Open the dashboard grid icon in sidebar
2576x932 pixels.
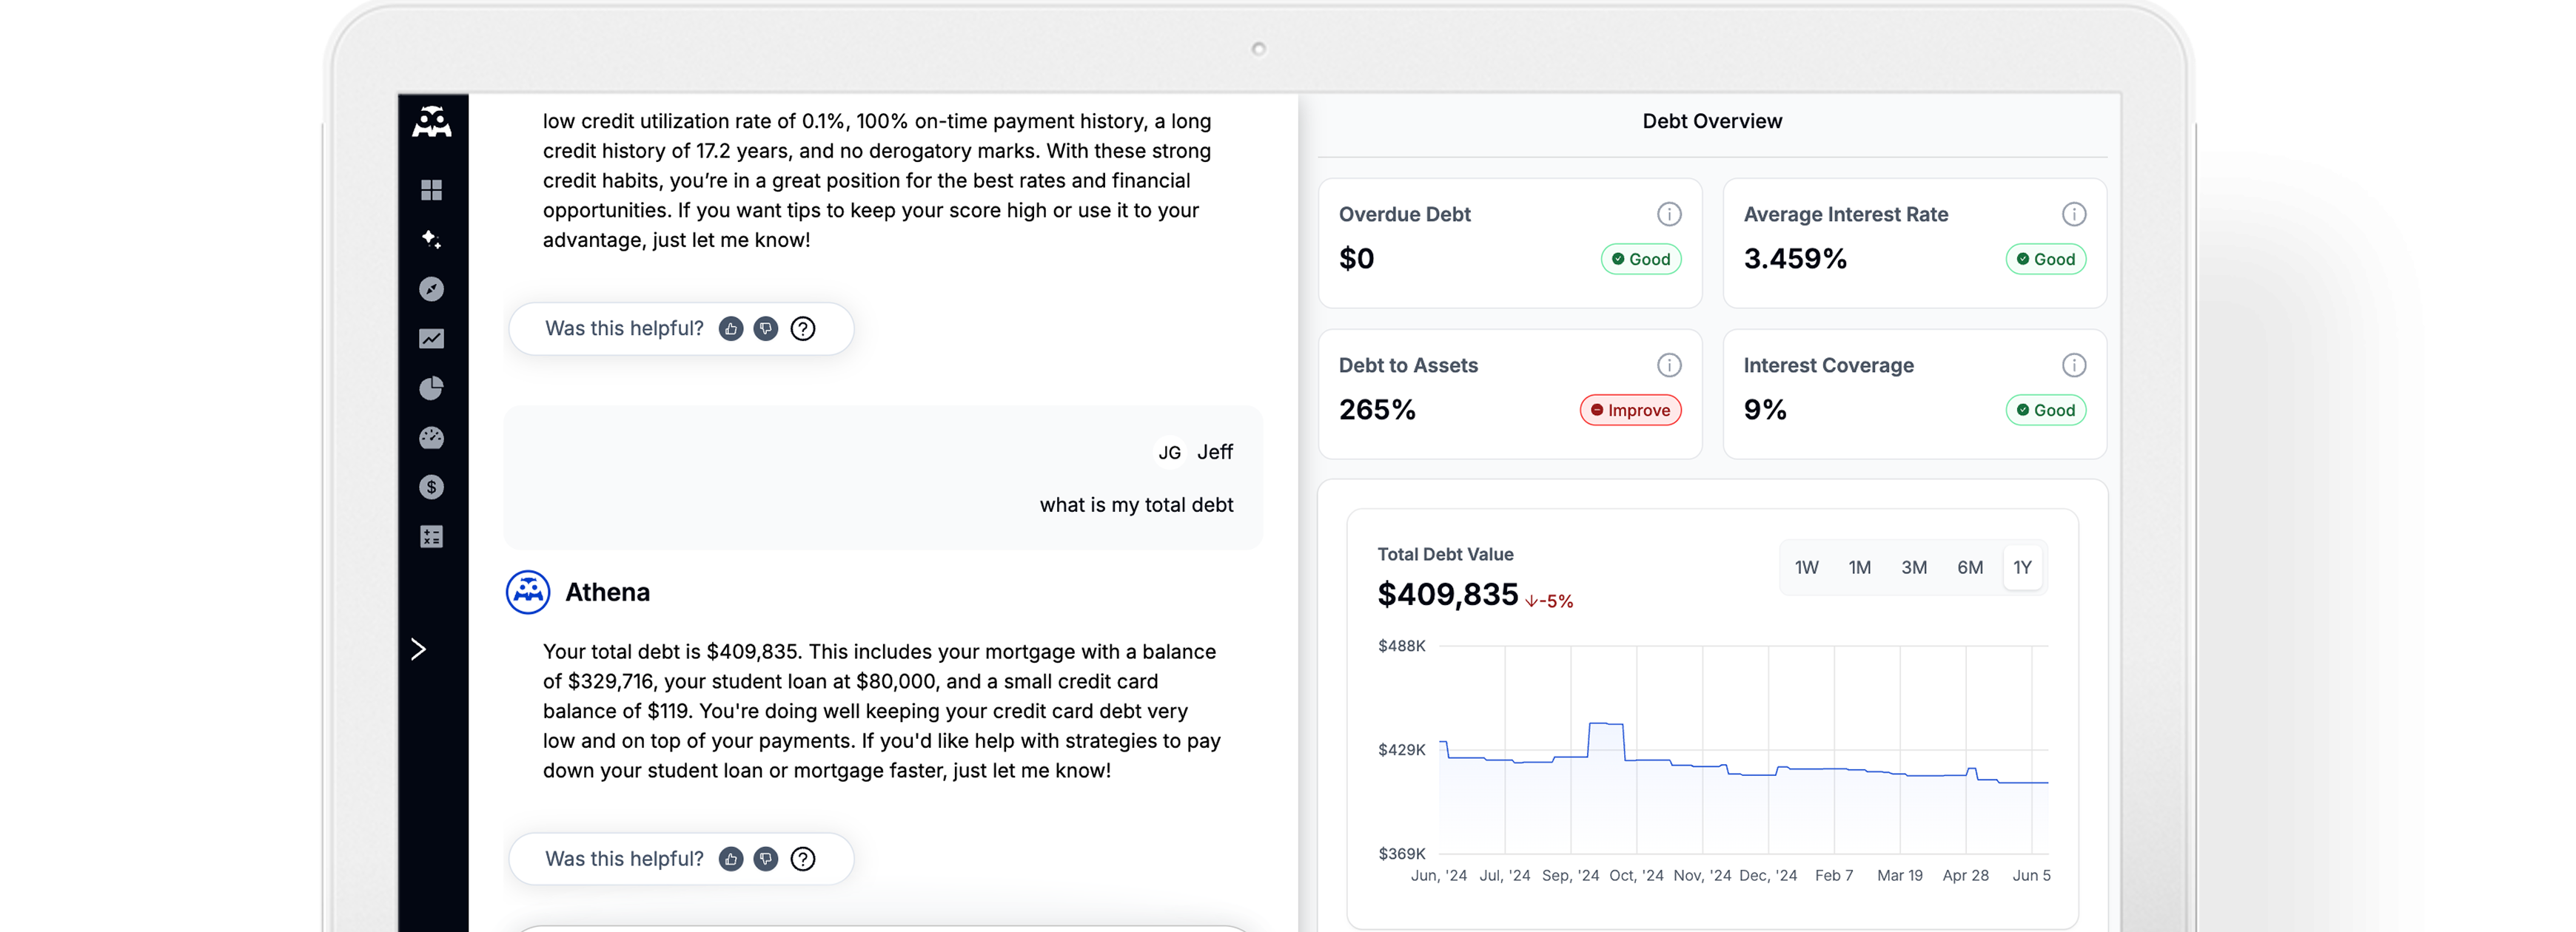click(432, 190)
